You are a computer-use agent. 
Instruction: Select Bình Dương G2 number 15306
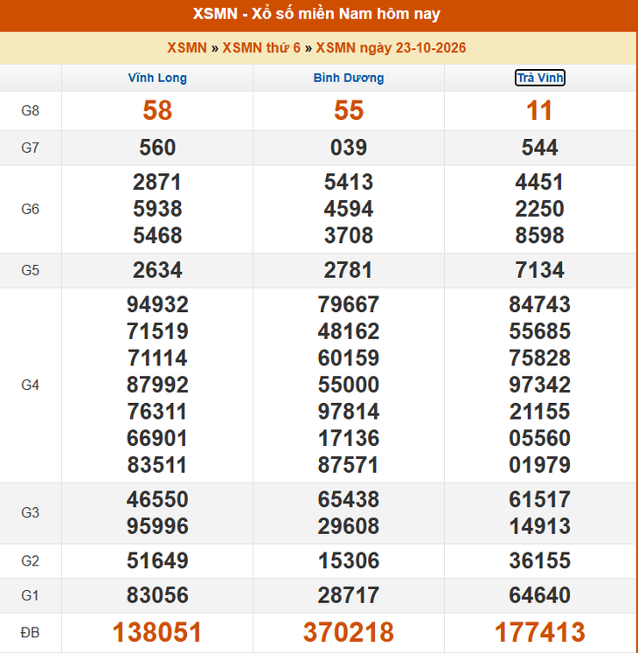349,560
